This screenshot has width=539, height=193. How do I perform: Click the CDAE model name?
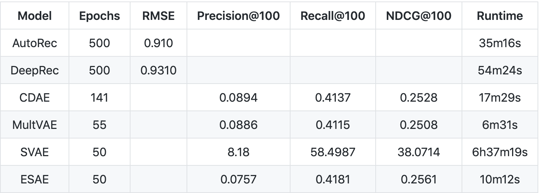click(35, 98)
